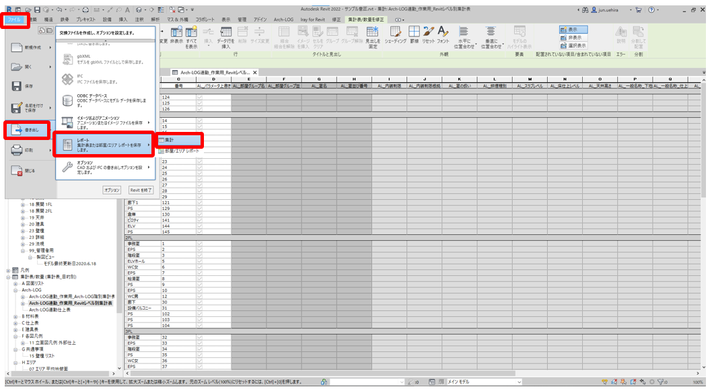Open the シェーディング shading tool
This screenshot has height=389, width=710.
395,35
